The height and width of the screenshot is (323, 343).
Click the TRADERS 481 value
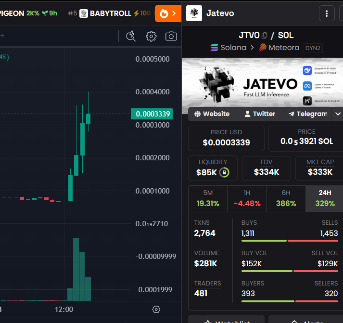tap(201, 294)
